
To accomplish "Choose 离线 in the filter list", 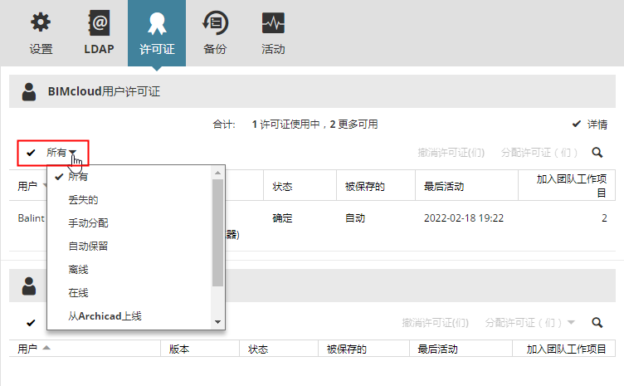I will pos(78,270).
